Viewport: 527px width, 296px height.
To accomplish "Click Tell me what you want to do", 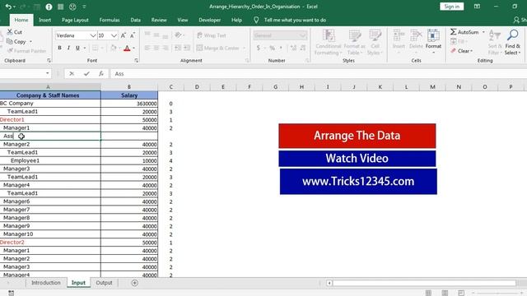I will point(295,20).
